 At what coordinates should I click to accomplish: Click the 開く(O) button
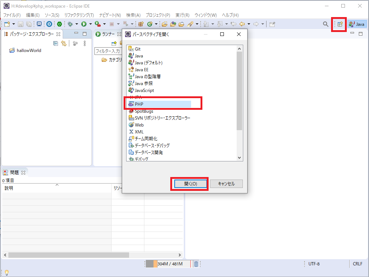(x=191, y=184)
